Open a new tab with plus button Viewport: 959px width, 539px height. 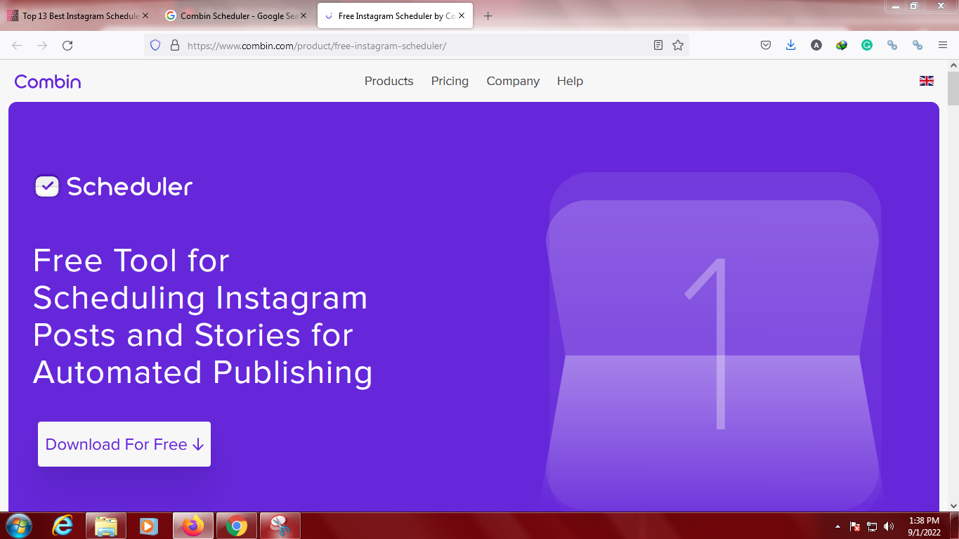[488, 15]
